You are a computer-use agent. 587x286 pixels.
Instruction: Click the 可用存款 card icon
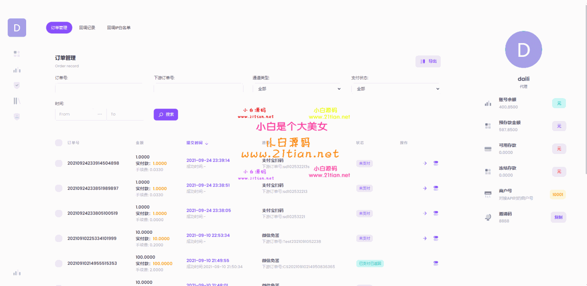pos(488,148)
